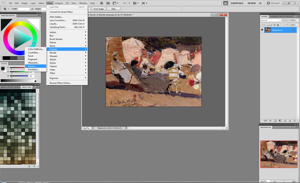Switch to the Paths tab
300x183 pixels.
click(281, 17)
